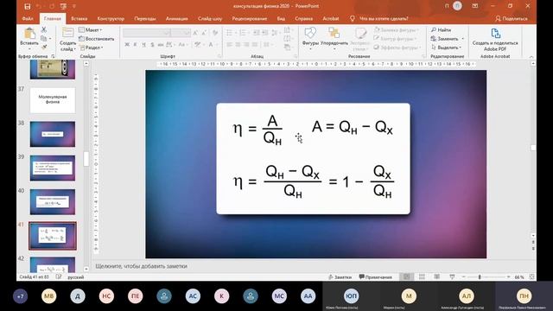Open the Файл menu
553x311 pixels.
tap(28, 19)
